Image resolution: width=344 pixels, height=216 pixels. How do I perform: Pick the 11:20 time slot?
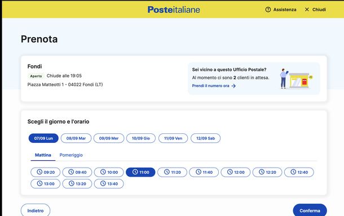172,172
